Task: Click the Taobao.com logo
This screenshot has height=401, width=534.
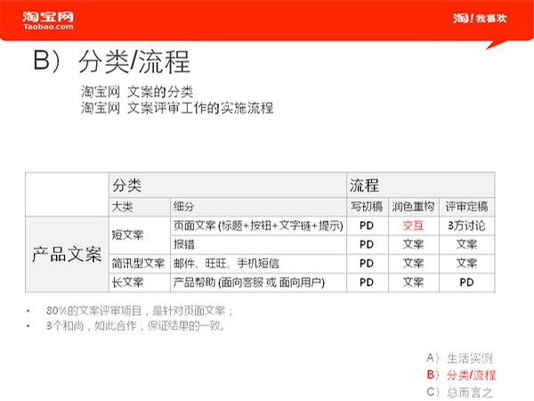Action: pyautogui.click(x=48, y=20)
